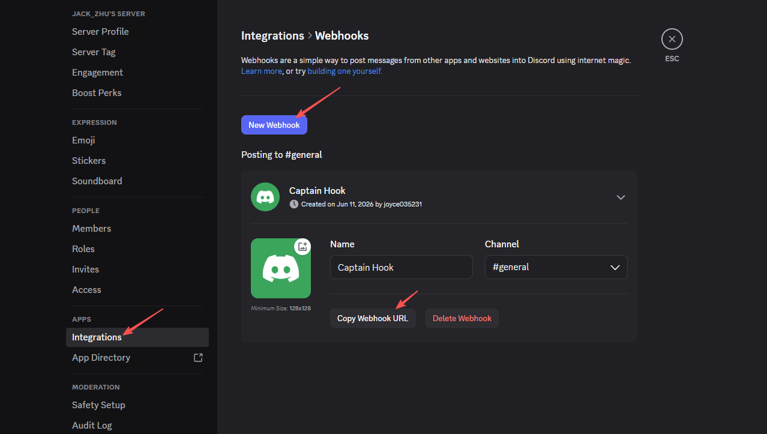The width and height of the screenshot is (767, 434).
Task: Click the Captain Hook round Discord avatar
Action: (x=265, y=197)
